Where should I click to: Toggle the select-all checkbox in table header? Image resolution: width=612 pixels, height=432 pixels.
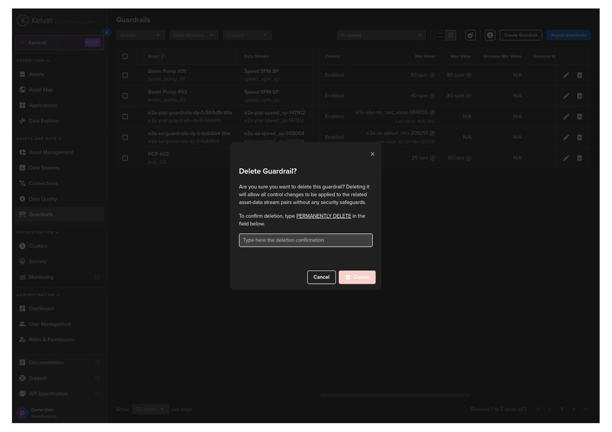pos(125,56)
